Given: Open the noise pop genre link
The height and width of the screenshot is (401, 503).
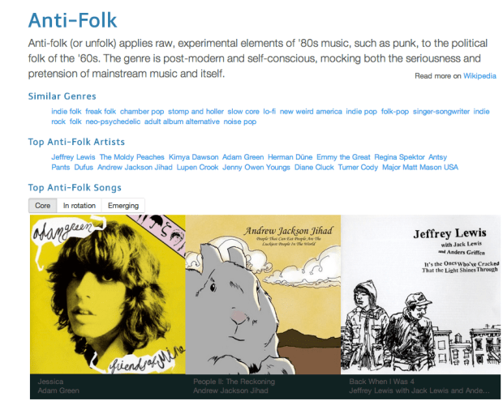Looking at the screenshot, I should click(239, 122).
